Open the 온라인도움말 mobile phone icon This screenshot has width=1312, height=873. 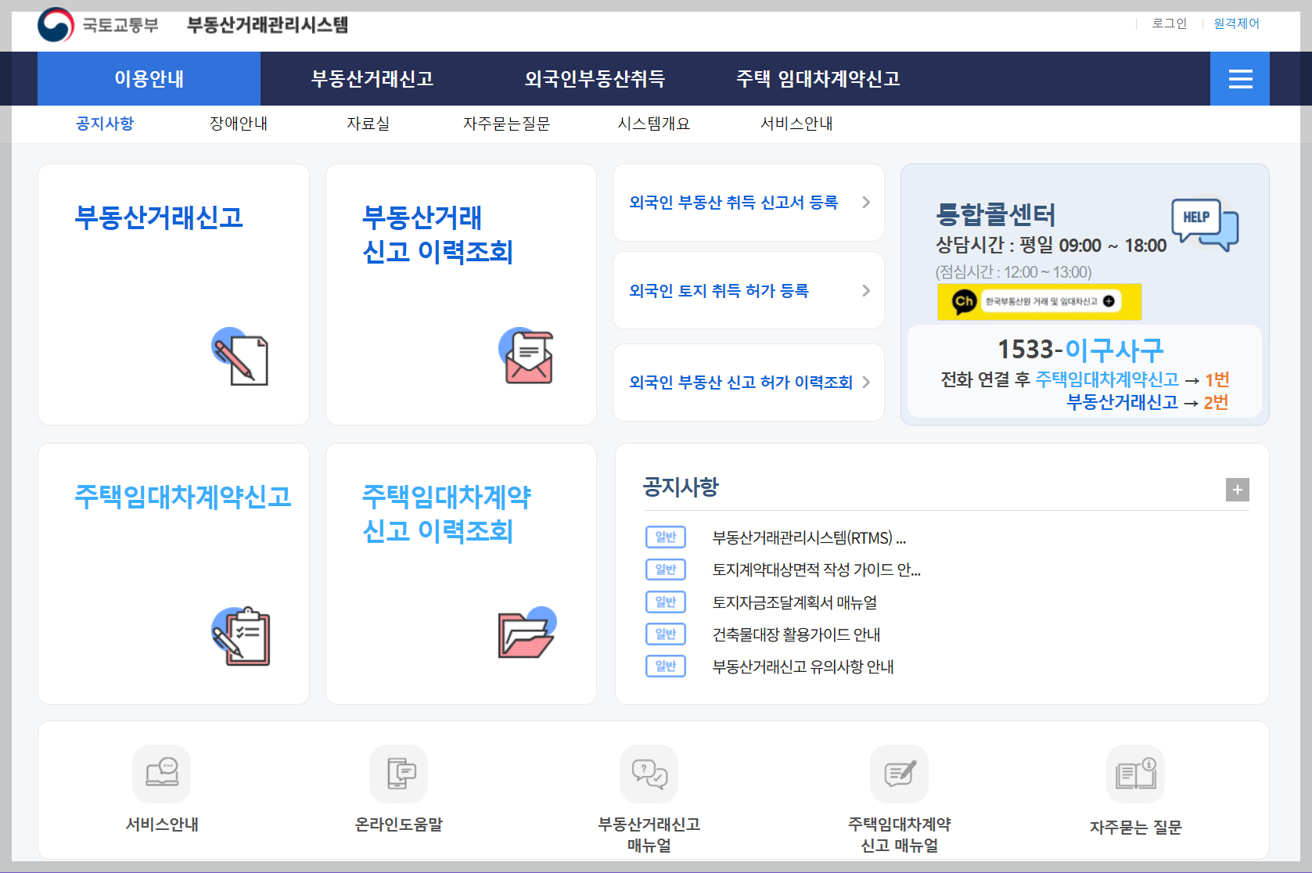(399, 774)
